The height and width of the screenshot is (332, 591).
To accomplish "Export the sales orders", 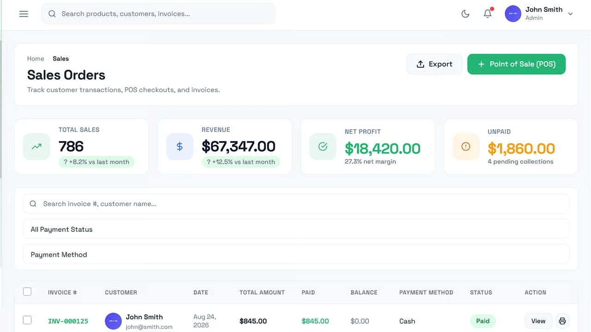I will [x=434, y=64].
